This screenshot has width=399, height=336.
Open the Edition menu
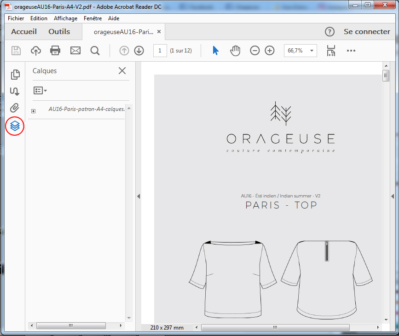coord(39,18)
